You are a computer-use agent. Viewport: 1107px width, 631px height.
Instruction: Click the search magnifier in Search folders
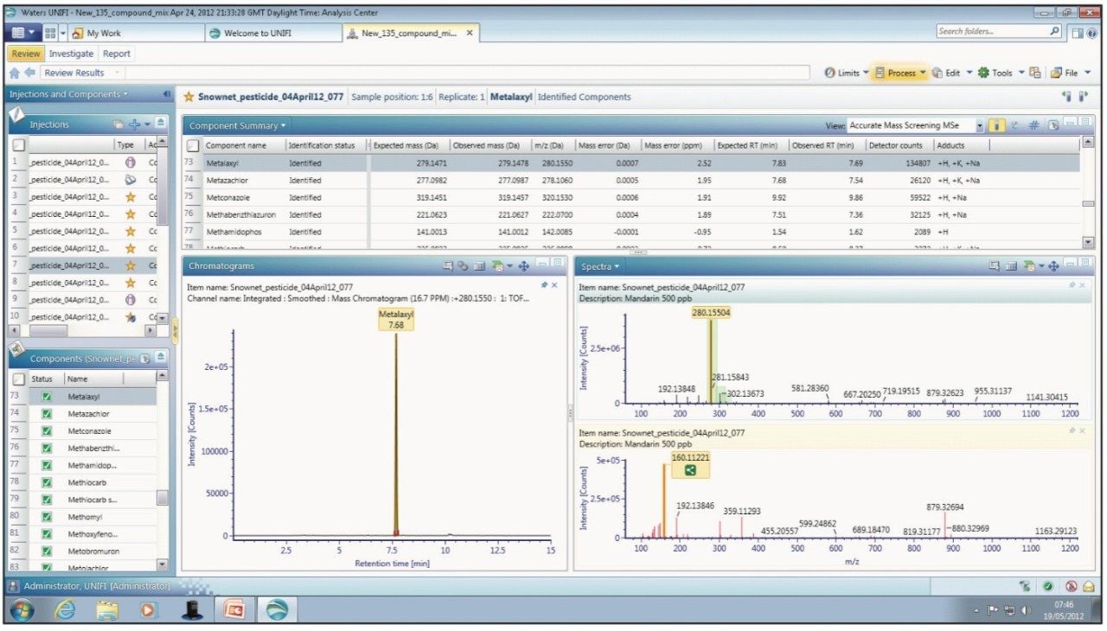click(1055, 32)
